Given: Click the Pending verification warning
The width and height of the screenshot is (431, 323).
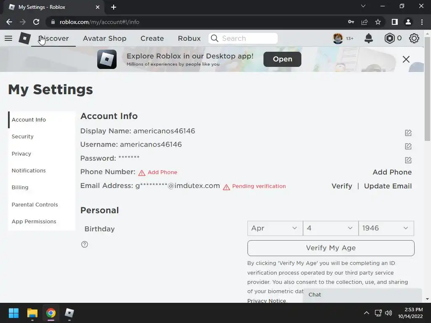Looking at the screenshot, I should point(259,186).
